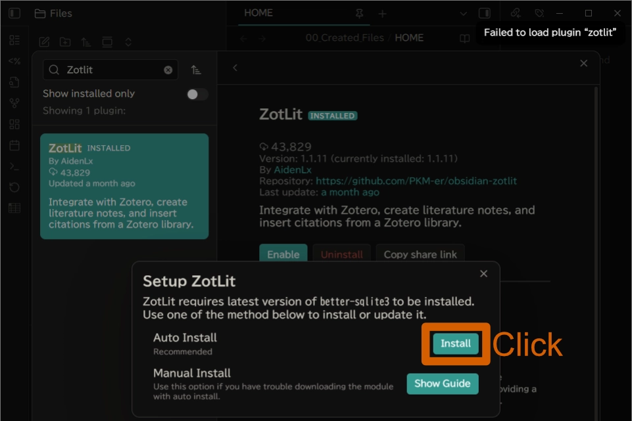Close the community plugins browser window
Screen dimensions: 632x421
pyautogui.click(x=583, y=63)
